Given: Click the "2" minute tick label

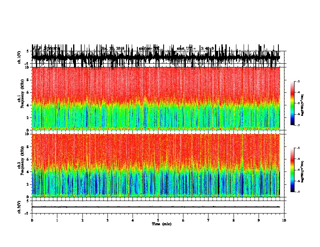Looking at the screenshot, I should coord(82,220).
